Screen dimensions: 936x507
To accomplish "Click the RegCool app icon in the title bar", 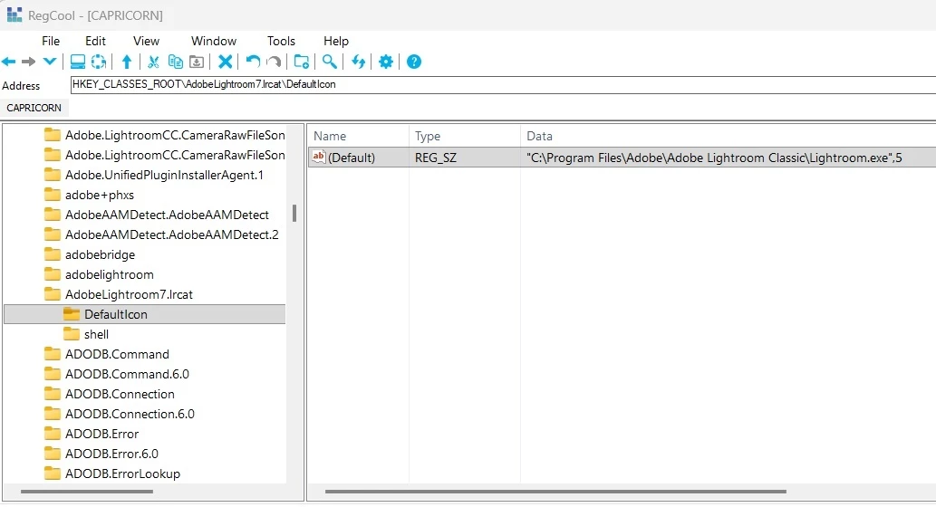I will 14,14.
